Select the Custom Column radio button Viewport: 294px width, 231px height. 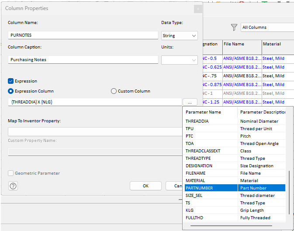tap(114, 91)
